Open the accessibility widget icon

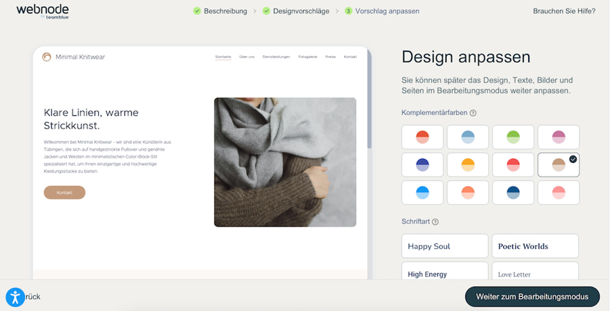[x=16, y=297]
